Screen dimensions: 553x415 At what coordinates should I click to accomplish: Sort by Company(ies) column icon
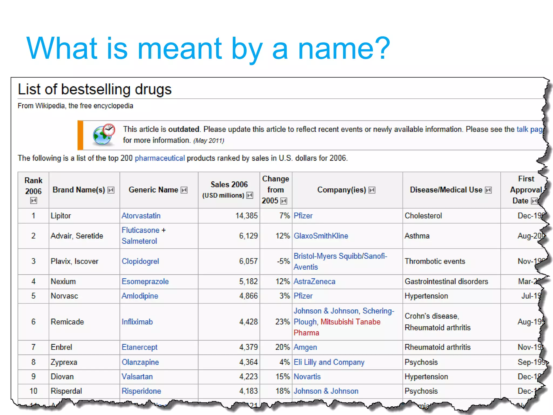point(372,190)
